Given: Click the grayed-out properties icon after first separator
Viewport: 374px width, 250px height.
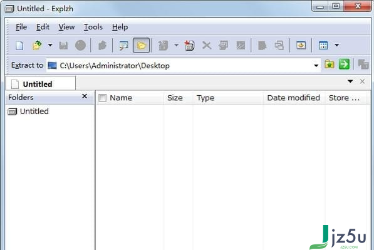Looking at the screenshot, I should coord(102,45).
